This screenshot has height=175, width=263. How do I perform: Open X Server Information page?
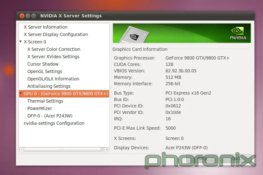coord(45,27)
